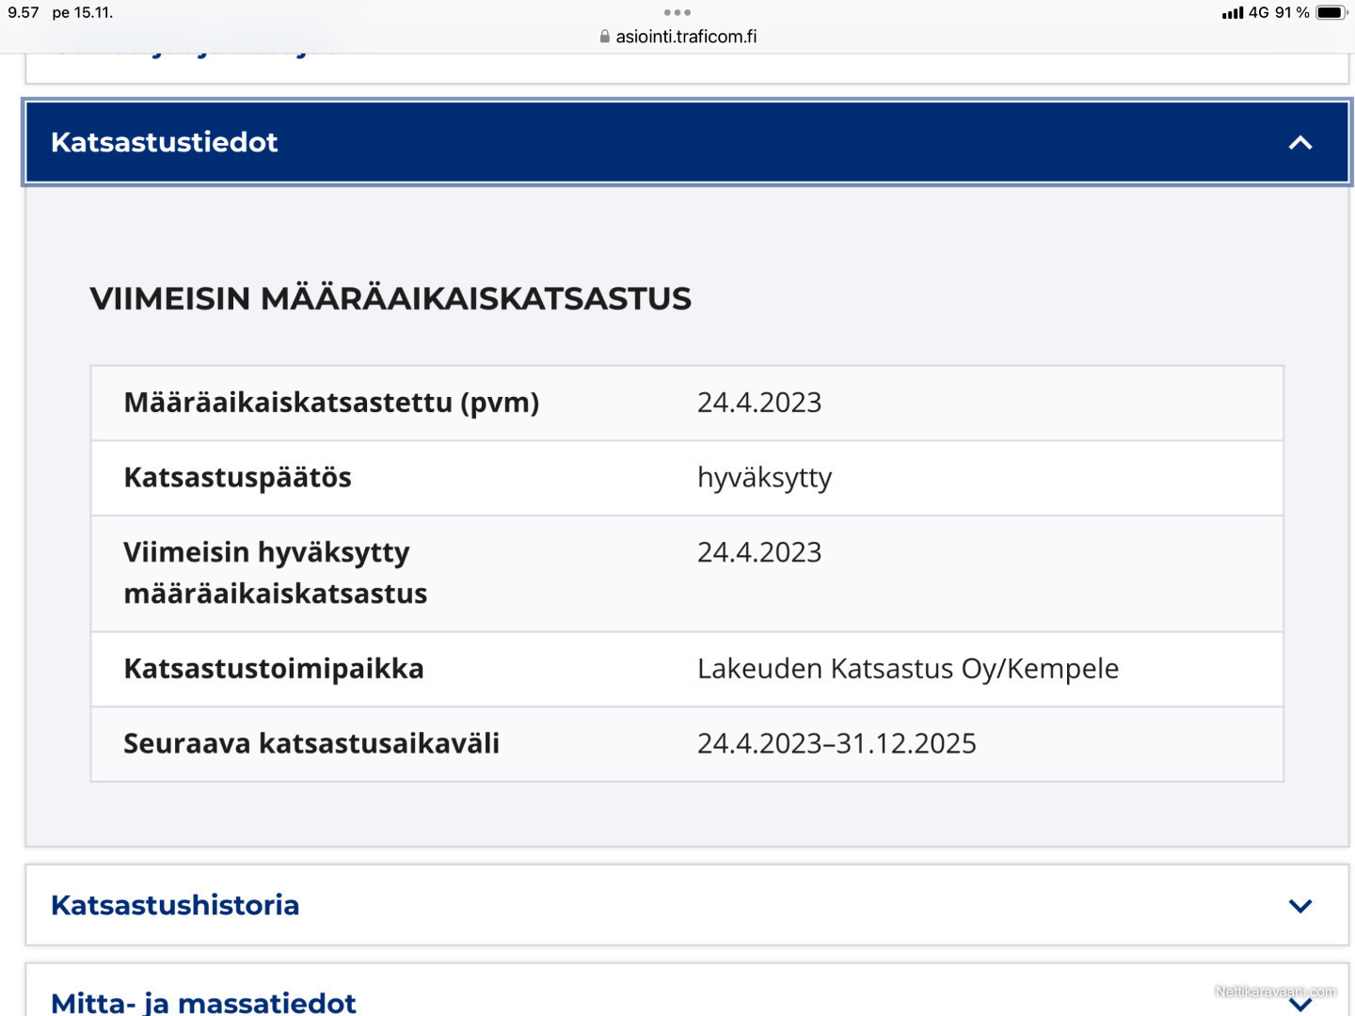Click the hyväksytty inspection decision value
The image size is (1355, 1016).
[x=764, y=478]
